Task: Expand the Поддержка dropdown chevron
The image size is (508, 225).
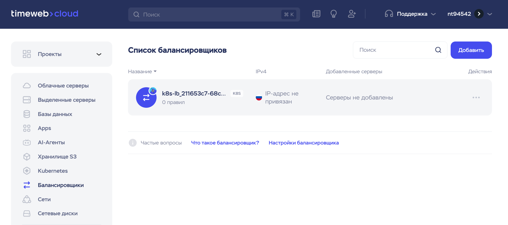Action: pos(433,14)
